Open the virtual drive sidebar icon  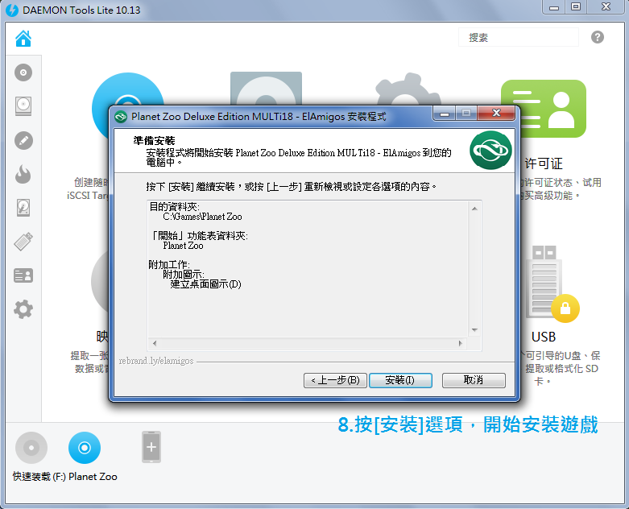(x=23, y=106)
